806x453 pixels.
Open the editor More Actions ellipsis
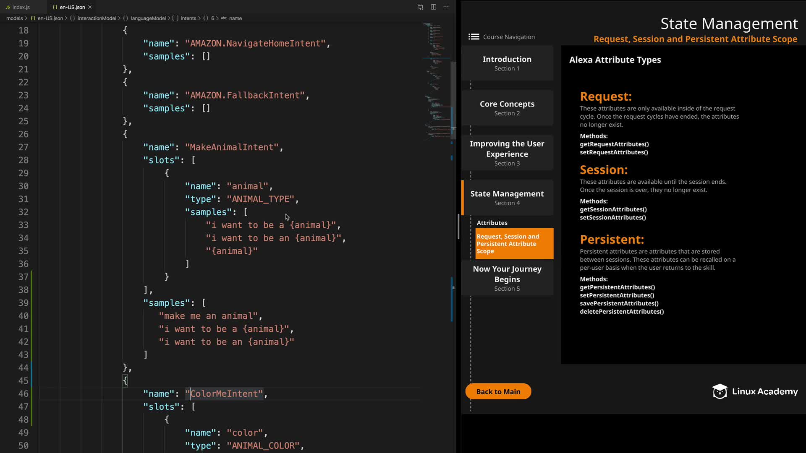pos(446,7)
